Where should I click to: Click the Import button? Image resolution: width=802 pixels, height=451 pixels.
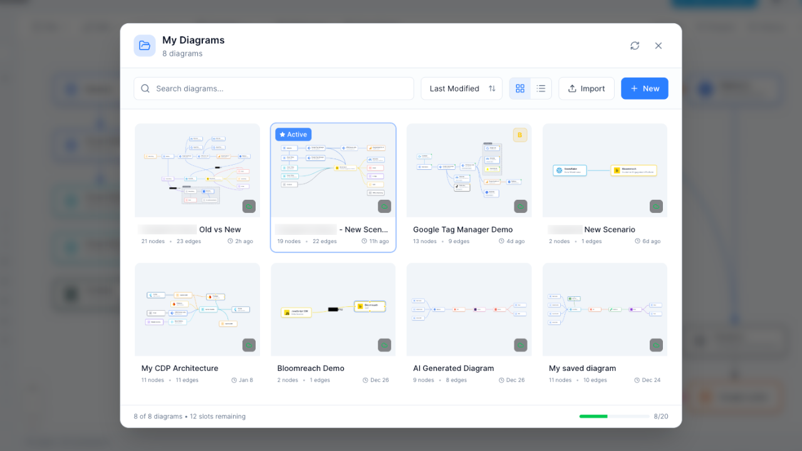586,88
